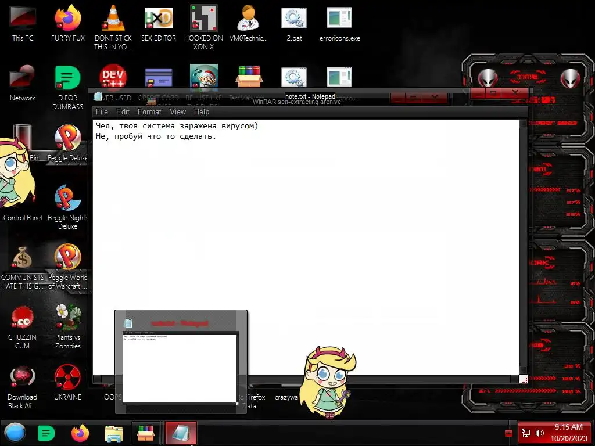
Task: Open the Notepad View menu
Action: point(178,112)
